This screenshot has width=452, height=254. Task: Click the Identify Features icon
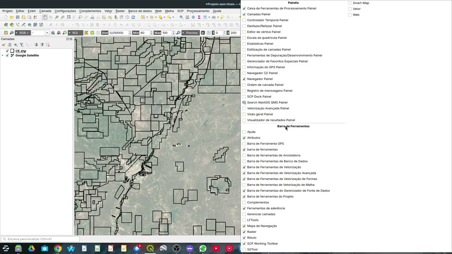[181, 17]
